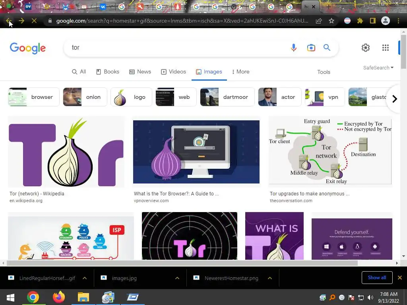Expand options for LinedRegularHorsef gif download

[x=85, y=278]
